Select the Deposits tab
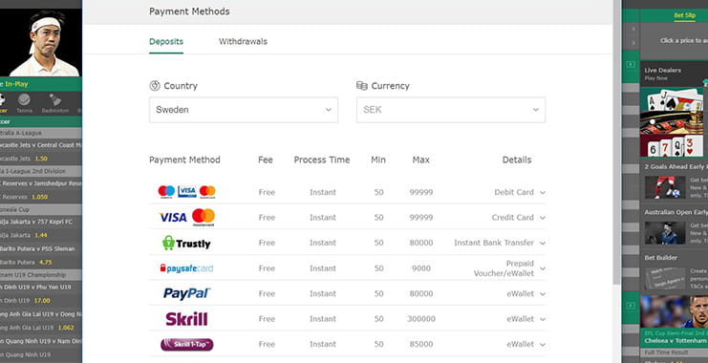This screenshot has width=708, height=363. tap(166, 41)
